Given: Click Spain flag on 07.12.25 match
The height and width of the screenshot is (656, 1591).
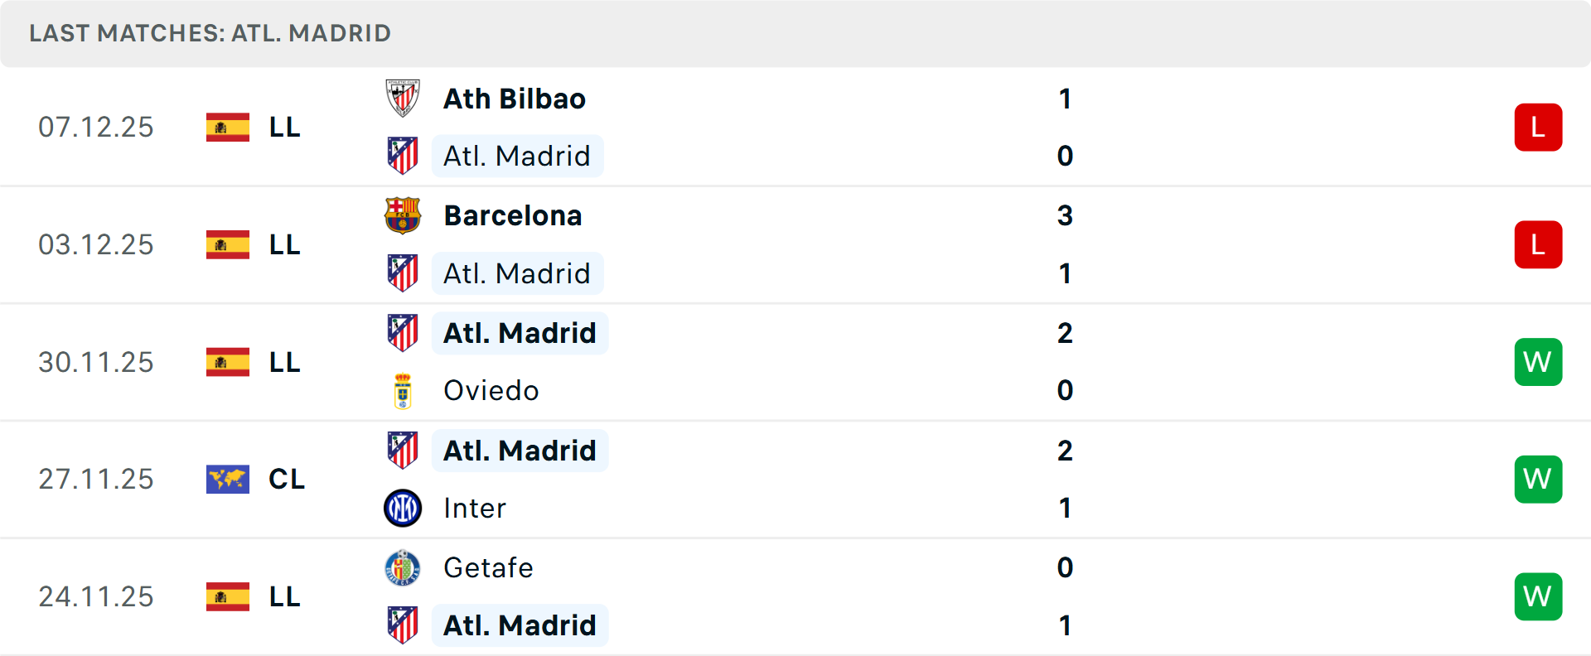Looking at the screenshot, I should [228, 128].
